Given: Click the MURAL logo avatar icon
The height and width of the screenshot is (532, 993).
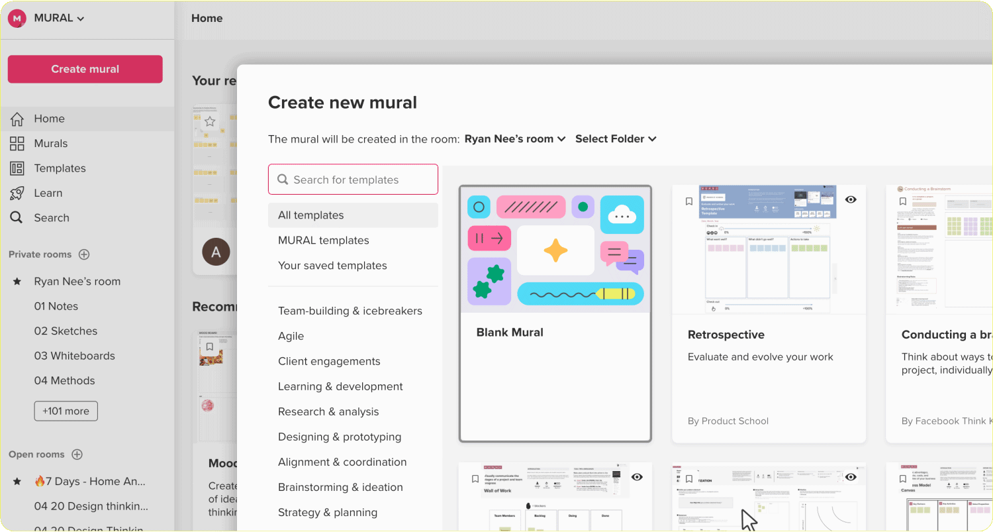Looking at the screenshot, I should pyautogui.click(x=17, y=19).
